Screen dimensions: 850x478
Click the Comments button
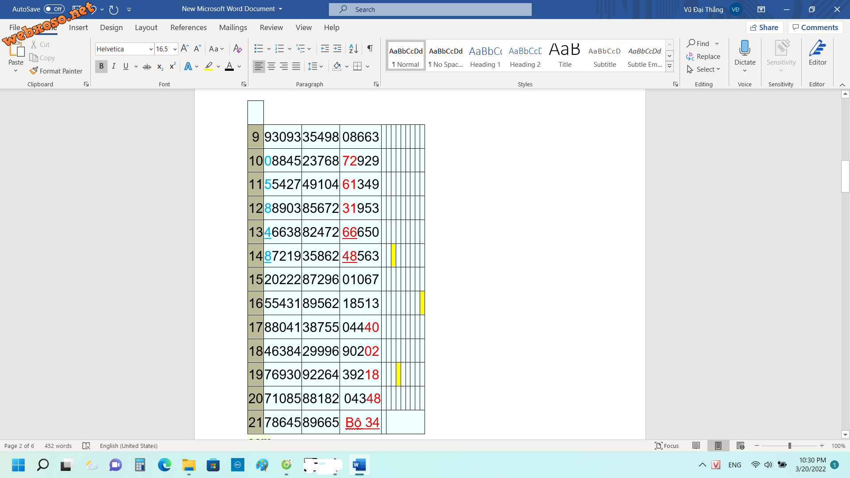(x=815, y=27)
